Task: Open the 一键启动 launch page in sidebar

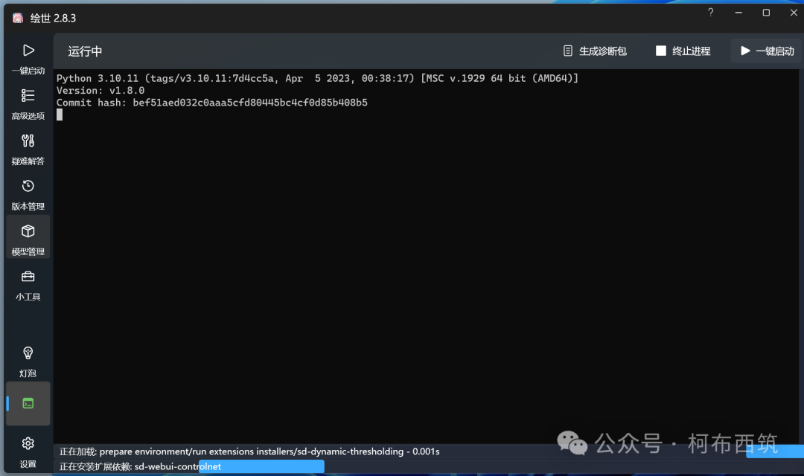Action: (x=28, y=59)
